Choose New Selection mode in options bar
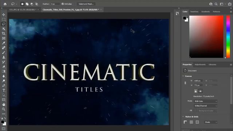Screen dimensions: 233x131 pyautogui.click(x=22, y=4)
